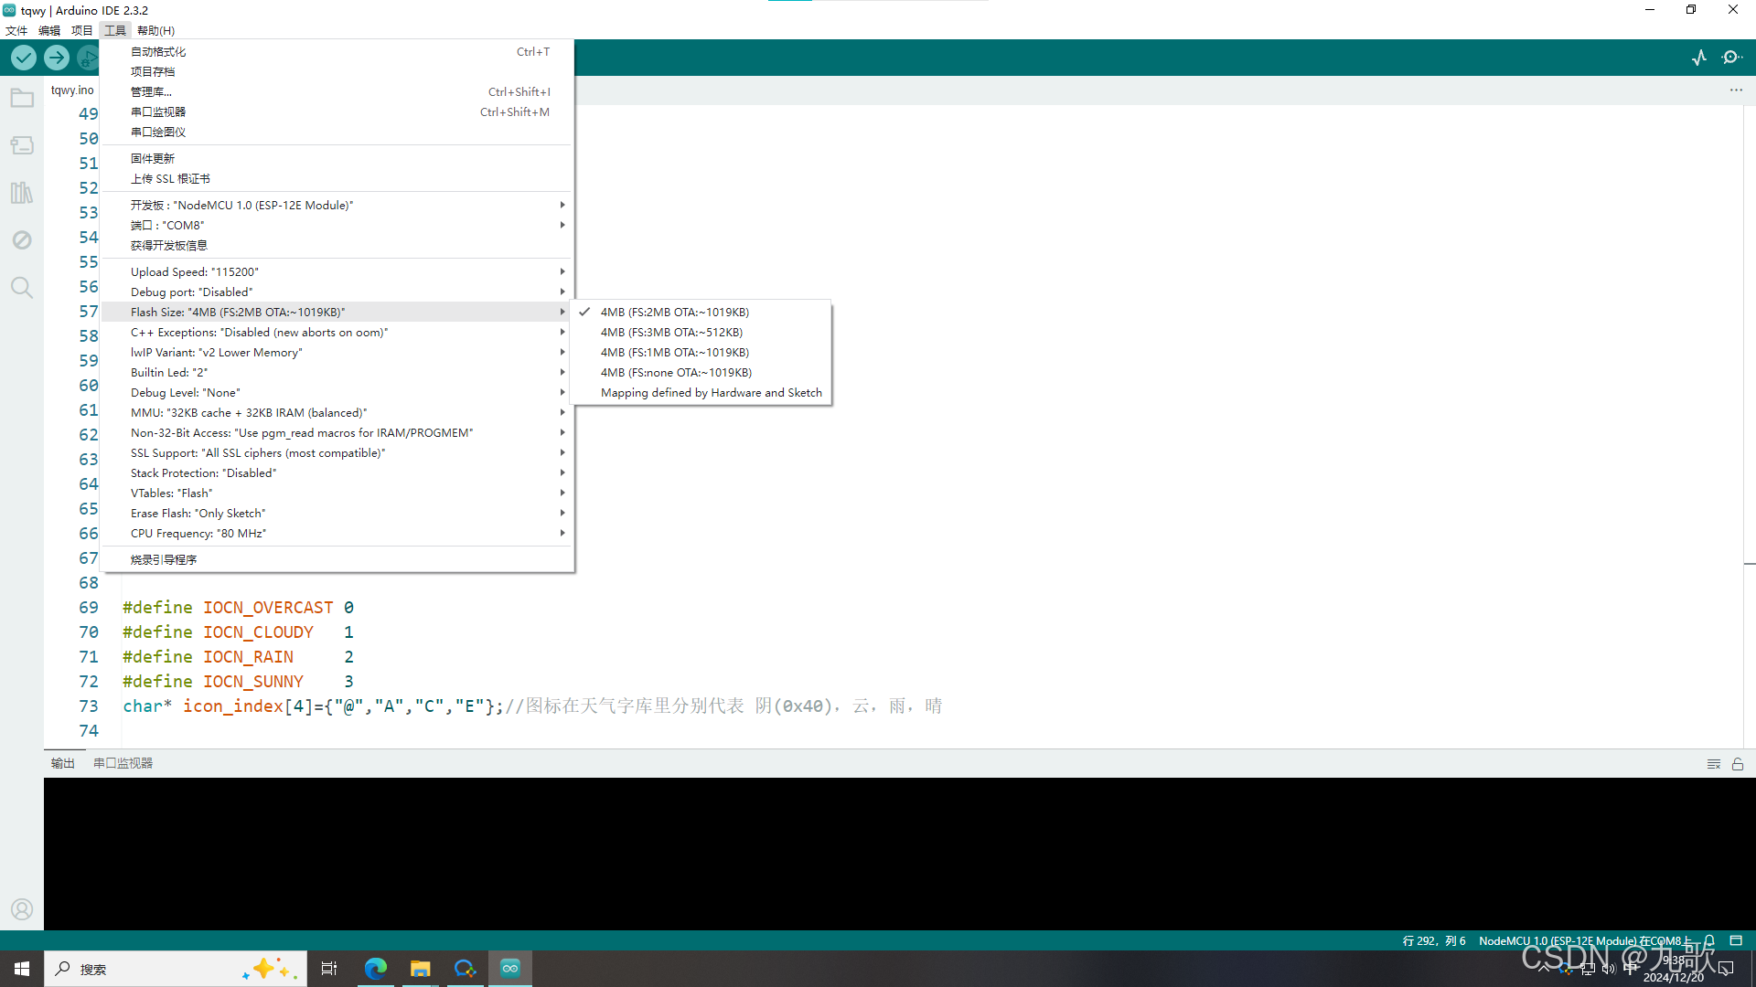Image resolution: width=1756 pixels, height=987 pixels.
Task: Expand the CPU Frequency submenu
Action: click(198, 533)
